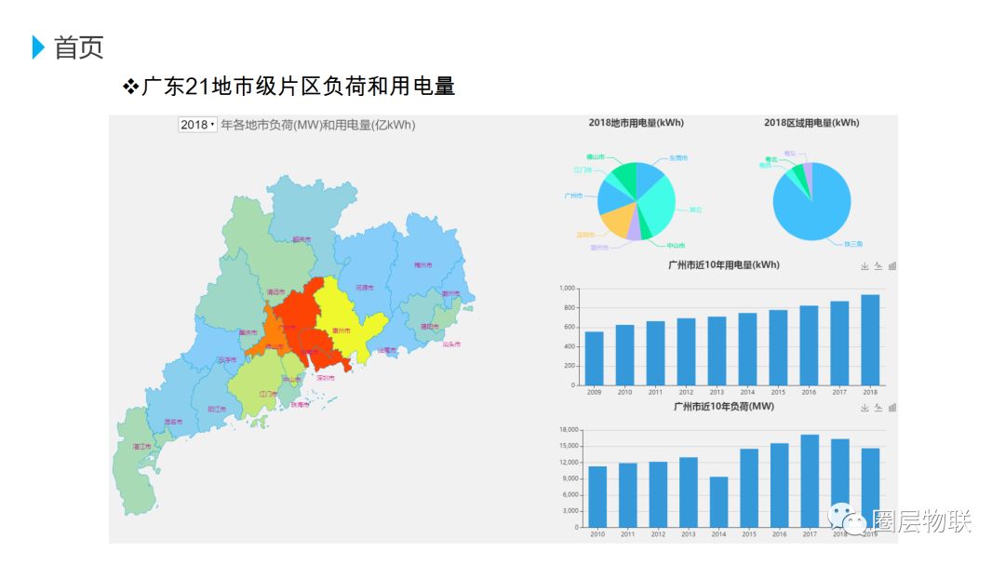Click the 2009 bar in the consumption (用电量) chart
1005x566 pixels.
(x=594, y=358)
